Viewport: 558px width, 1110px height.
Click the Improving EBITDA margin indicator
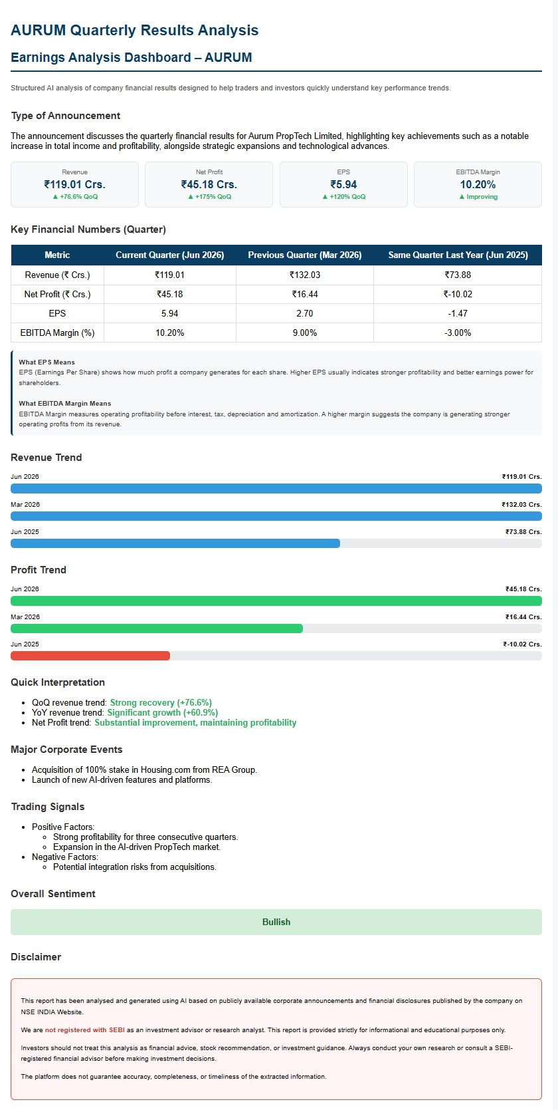pyautogui.click(x=478, y=197)
